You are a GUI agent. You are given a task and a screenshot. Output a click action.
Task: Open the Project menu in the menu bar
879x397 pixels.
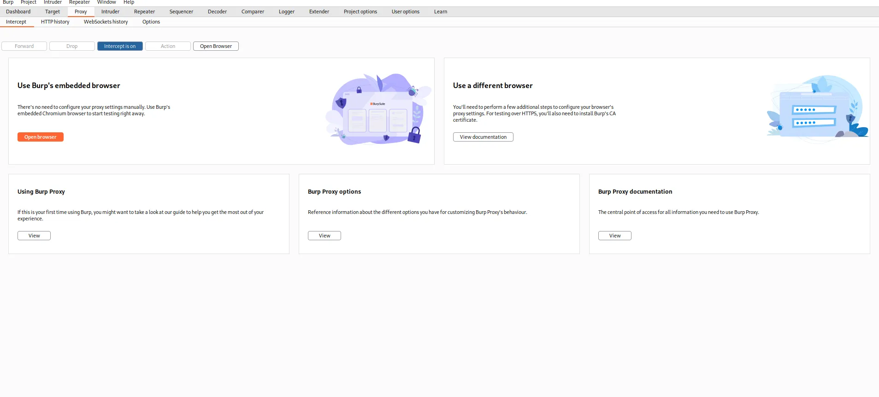[29, 2]
